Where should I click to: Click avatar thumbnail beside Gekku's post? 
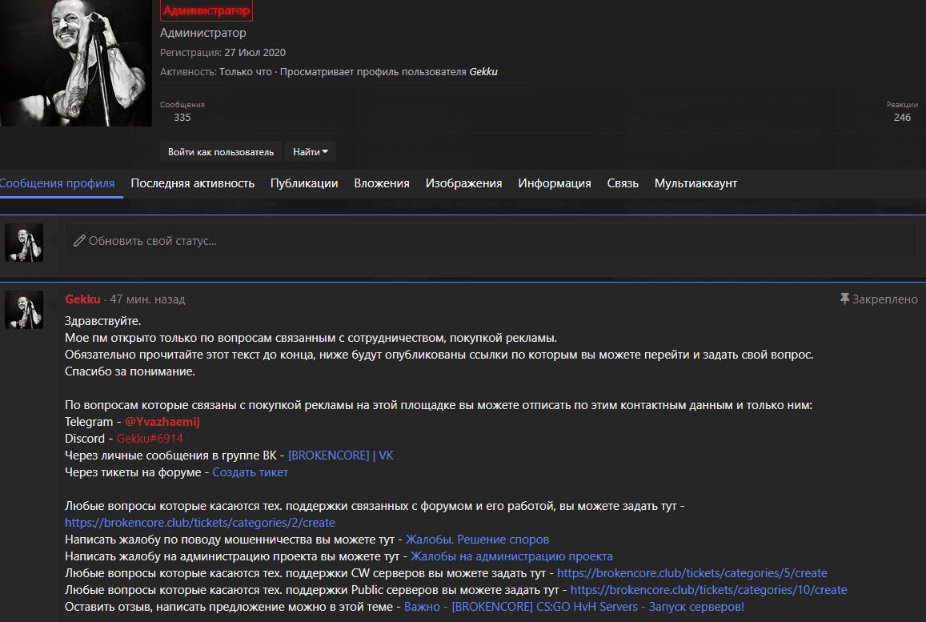(x=24, y=310)
